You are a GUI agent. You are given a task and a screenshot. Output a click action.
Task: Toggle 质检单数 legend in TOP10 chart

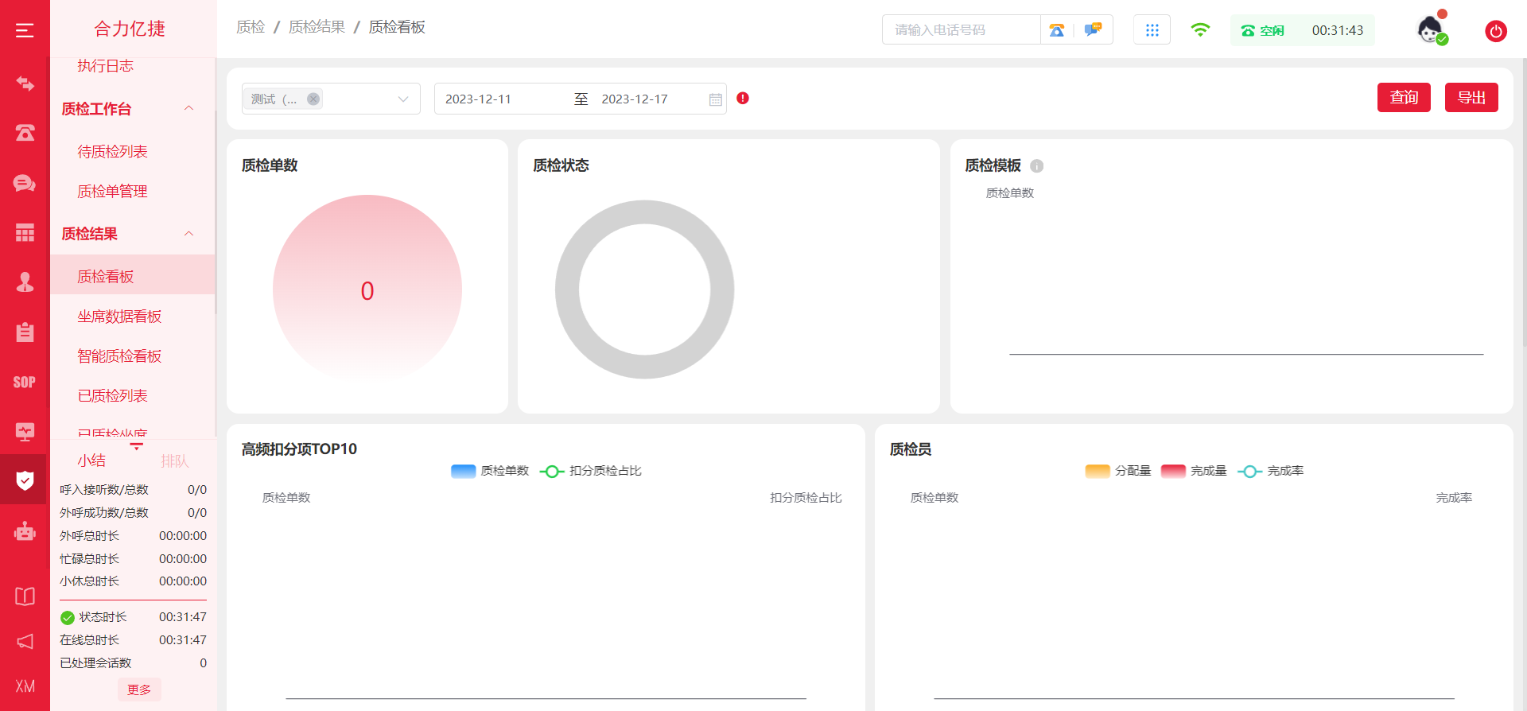490,471
